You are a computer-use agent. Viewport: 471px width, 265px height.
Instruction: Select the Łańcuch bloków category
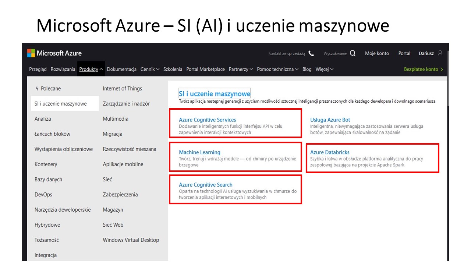(52, 134)
